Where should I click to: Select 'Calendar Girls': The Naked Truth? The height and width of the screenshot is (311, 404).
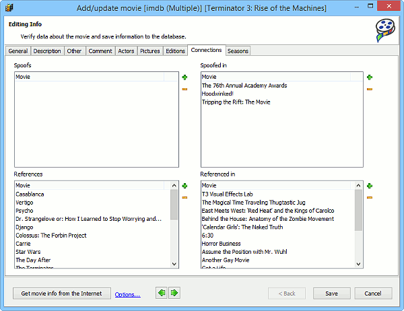tap(242, 227)
